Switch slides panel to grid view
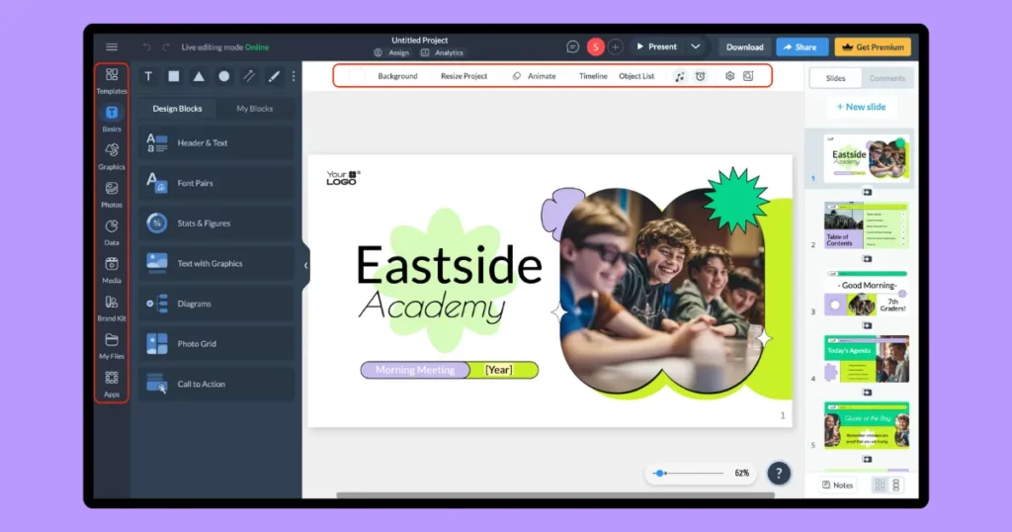Viewport: 1012px width, 532px height. [878, 486]
